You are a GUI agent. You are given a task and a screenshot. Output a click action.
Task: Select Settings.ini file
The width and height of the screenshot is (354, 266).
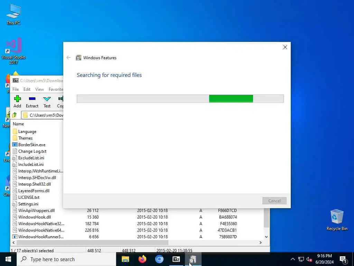coord(28,204)
